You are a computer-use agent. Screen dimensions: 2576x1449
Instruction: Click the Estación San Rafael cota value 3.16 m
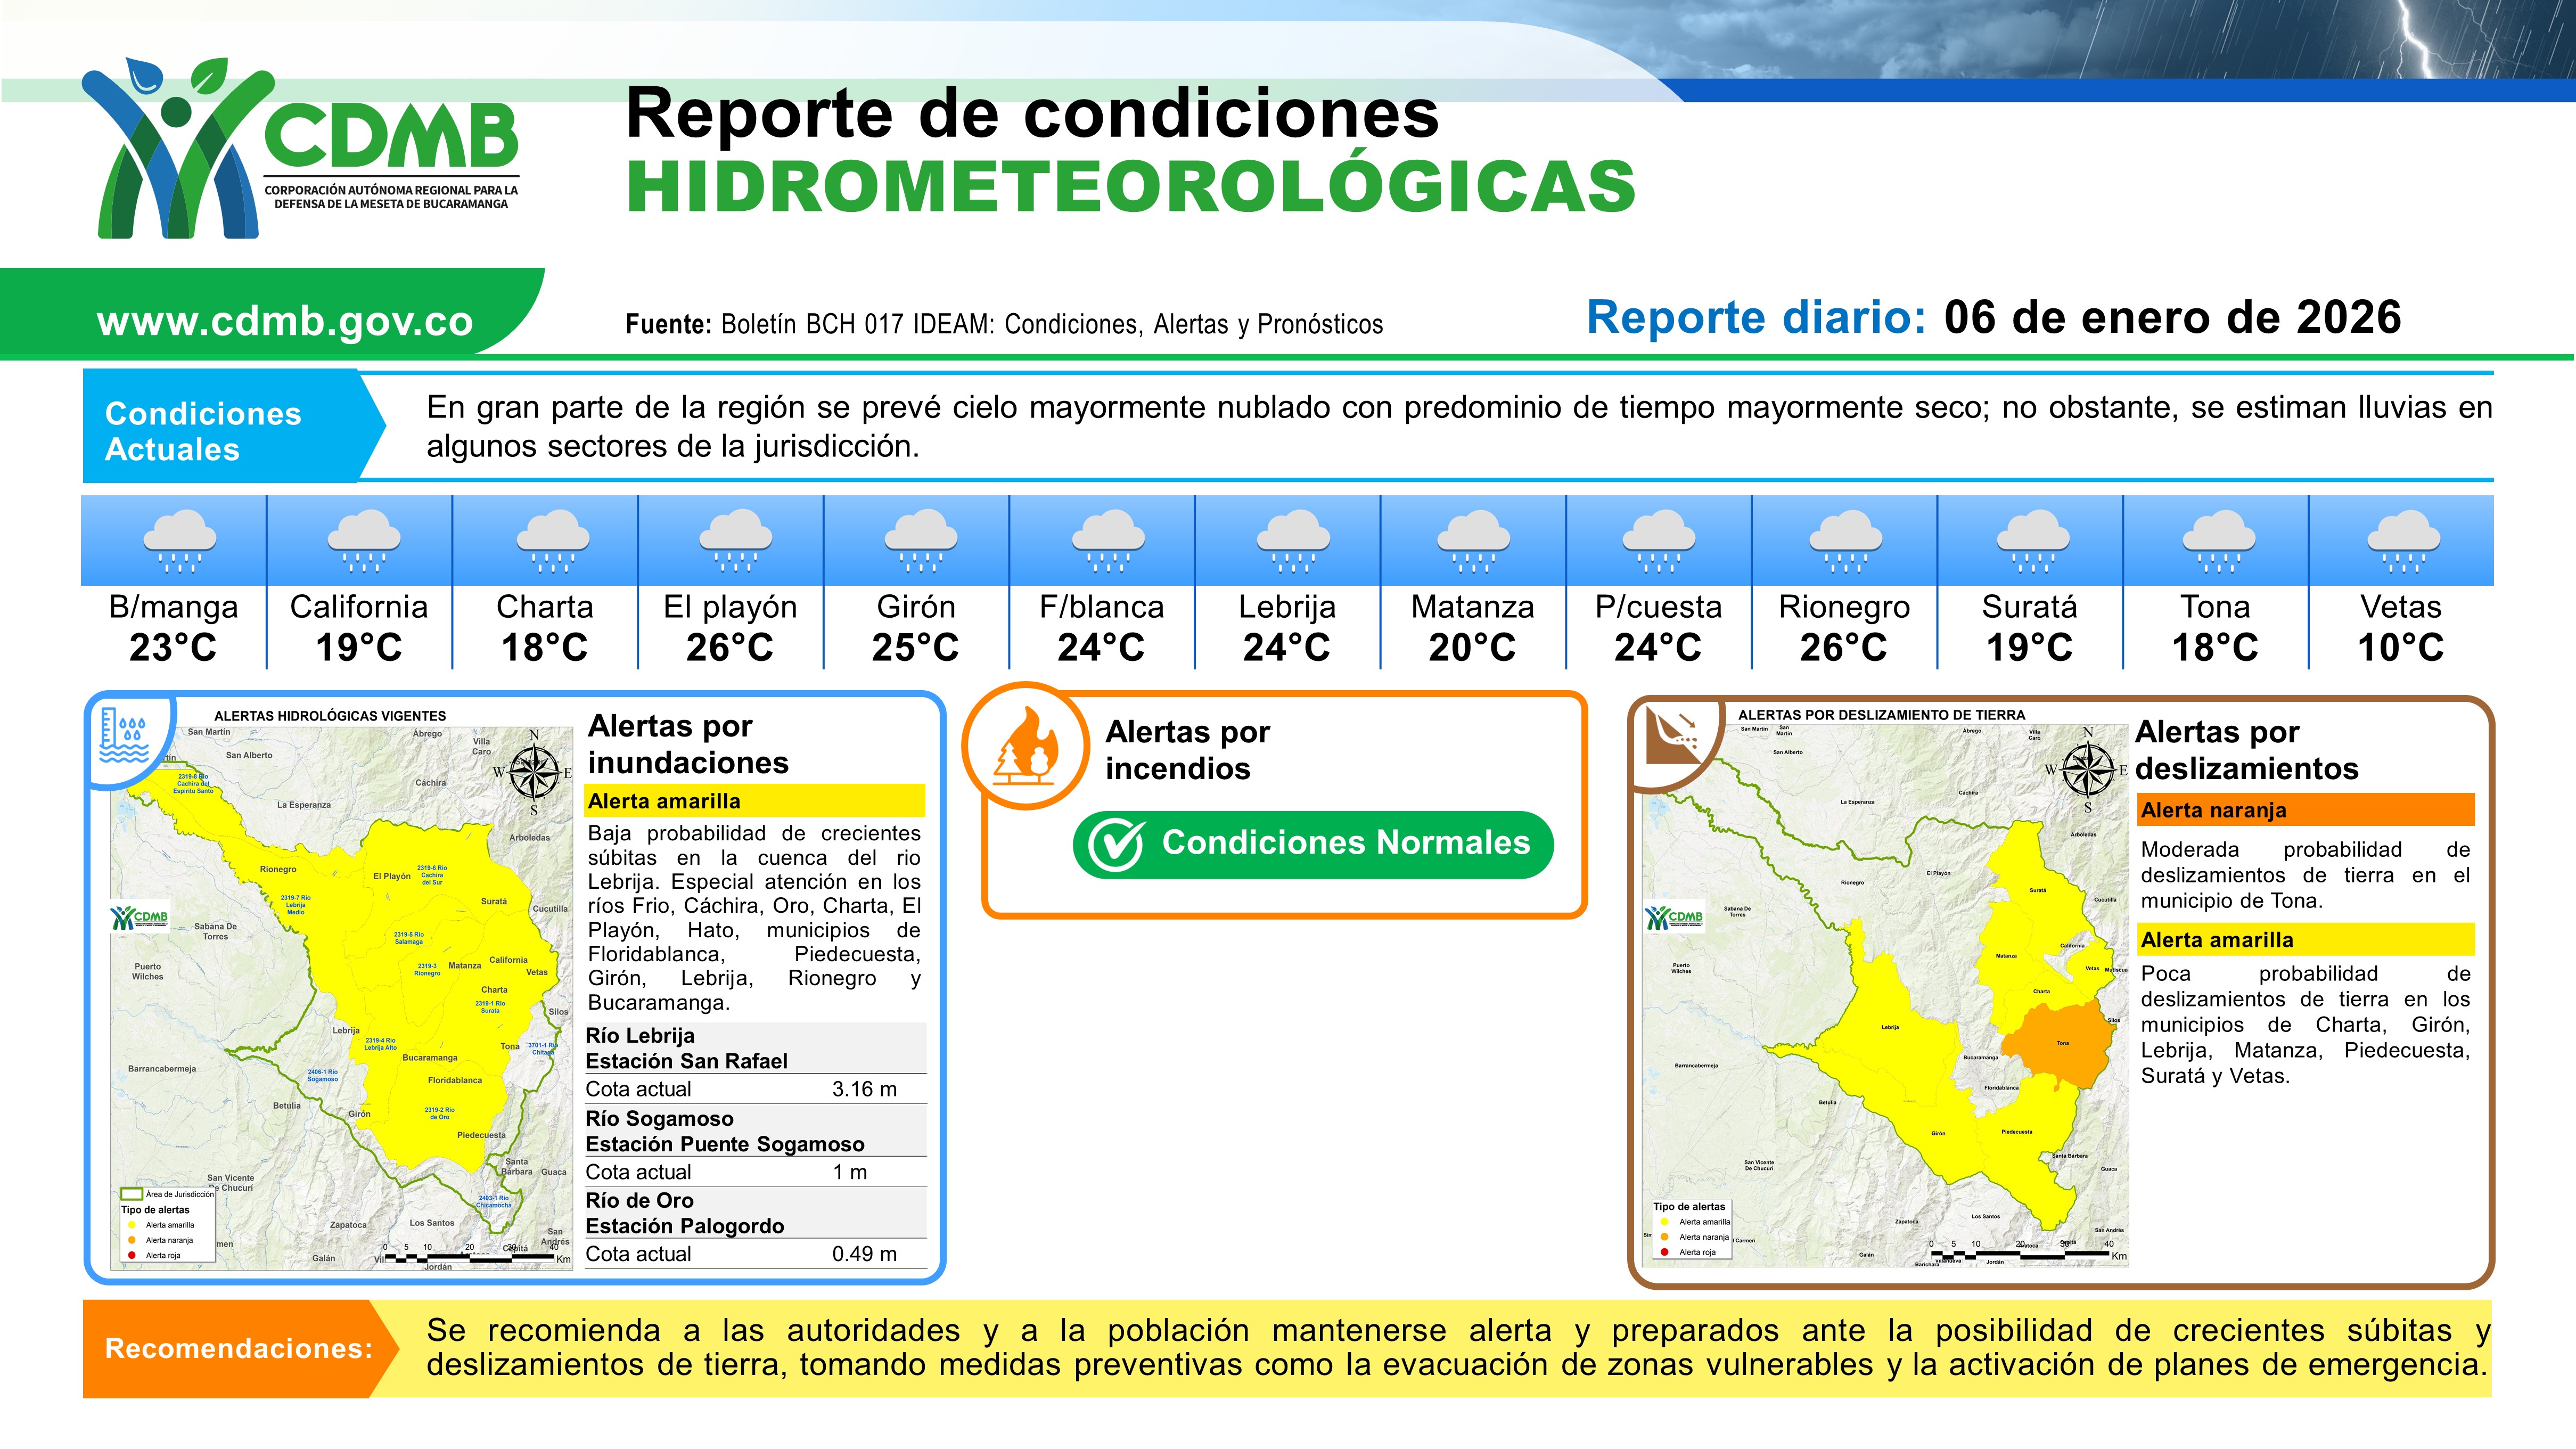[x=864, y=1089]
